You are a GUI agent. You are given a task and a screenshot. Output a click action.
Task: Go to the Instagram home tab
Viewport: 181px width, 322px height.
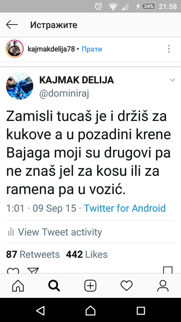(18, 286)
